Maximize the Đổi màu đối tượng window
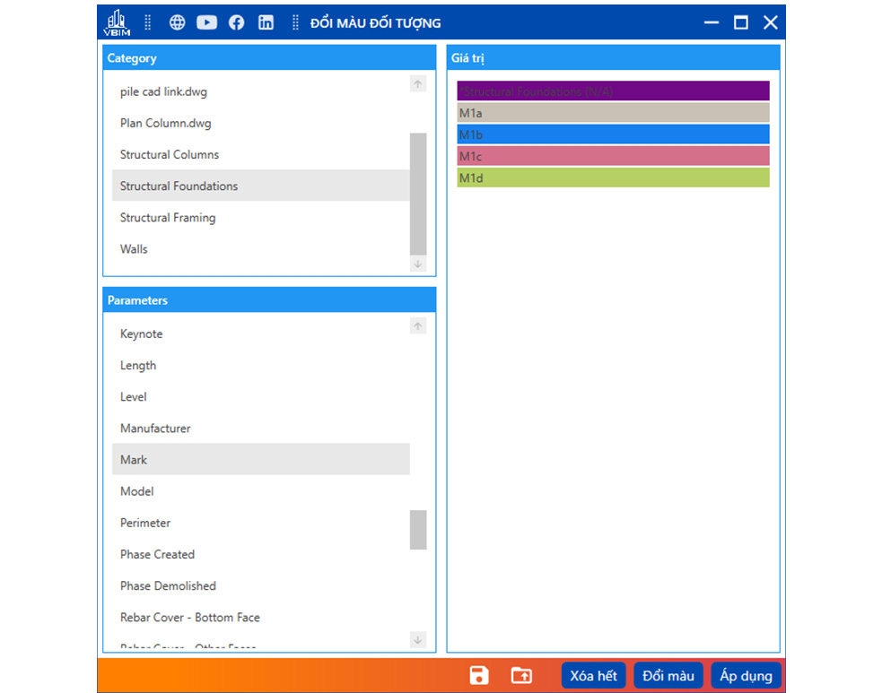The width and height of the screenshot is (882, 693). [741, 23]
